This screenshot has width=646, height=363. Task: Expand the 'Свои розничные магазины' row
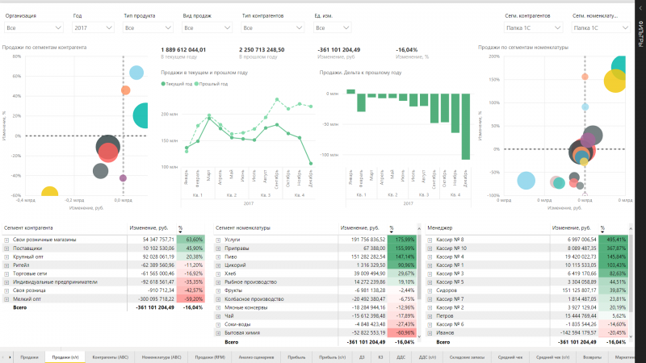point(6,240)
